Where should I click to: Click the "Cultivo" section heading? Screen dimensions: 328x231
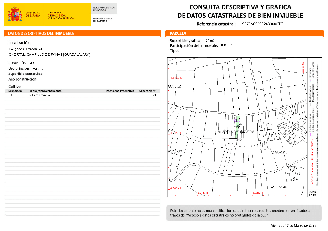(x=15, y=86)
